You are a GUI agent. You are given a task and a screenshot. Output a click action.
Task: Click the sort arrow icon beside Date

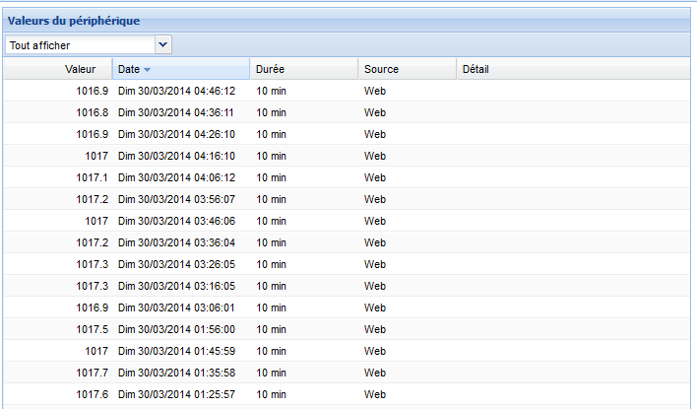coord(148,70)
